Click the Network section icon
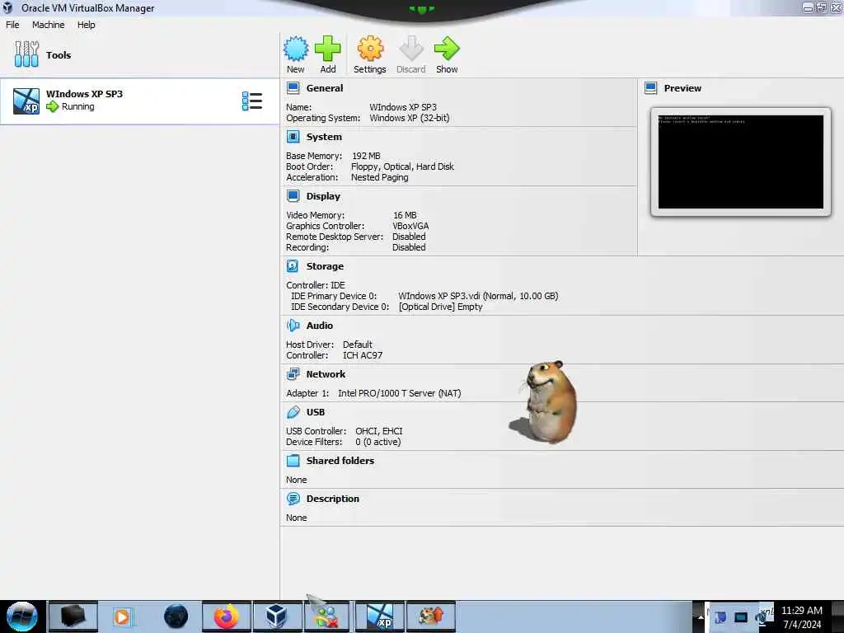 tap(293, 374)
